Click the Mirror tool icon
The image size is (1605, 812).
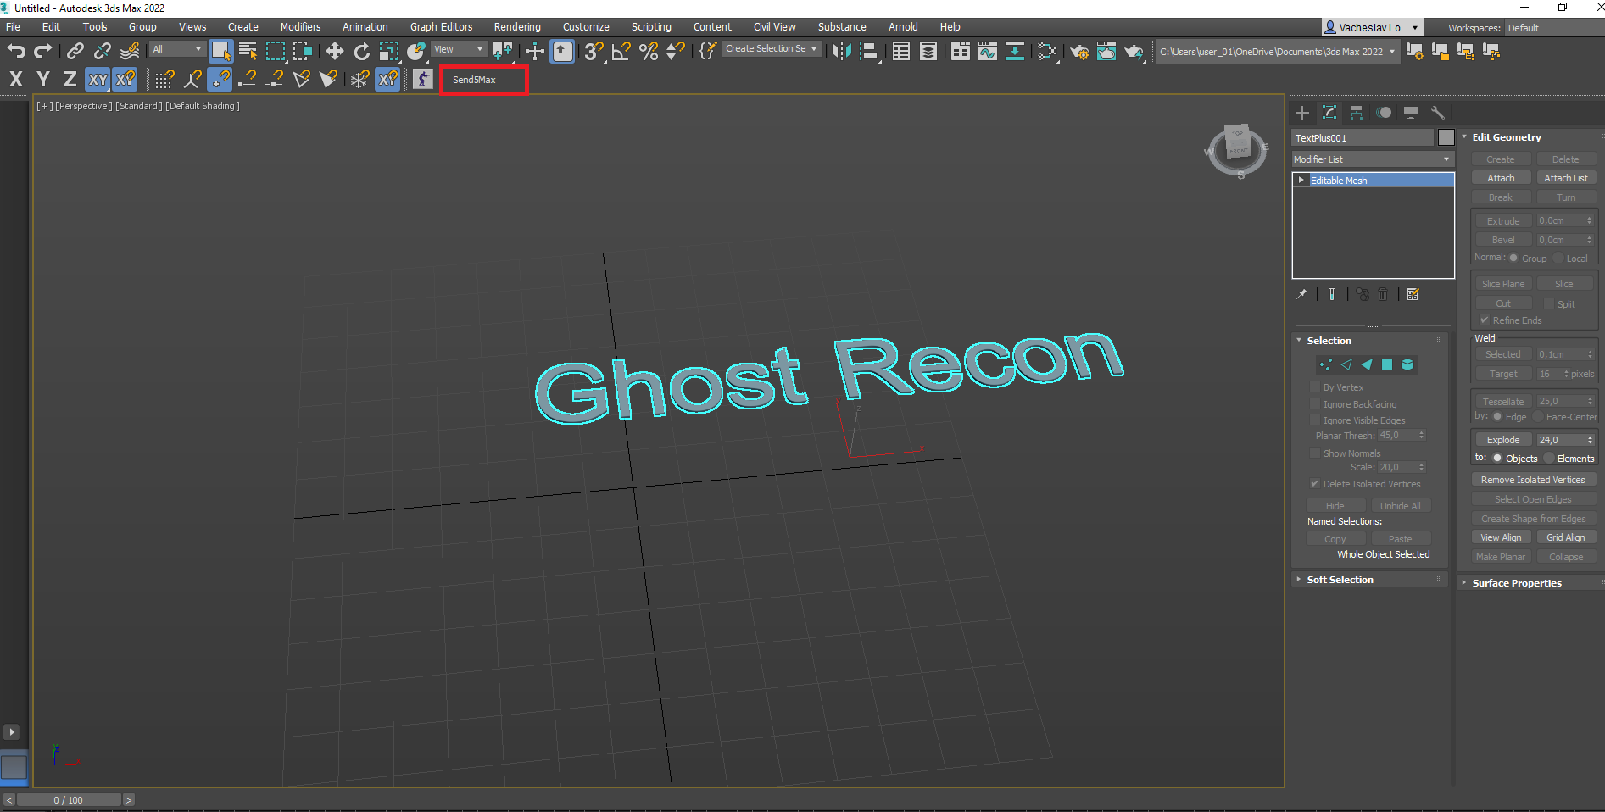click(x=841, y=51)
